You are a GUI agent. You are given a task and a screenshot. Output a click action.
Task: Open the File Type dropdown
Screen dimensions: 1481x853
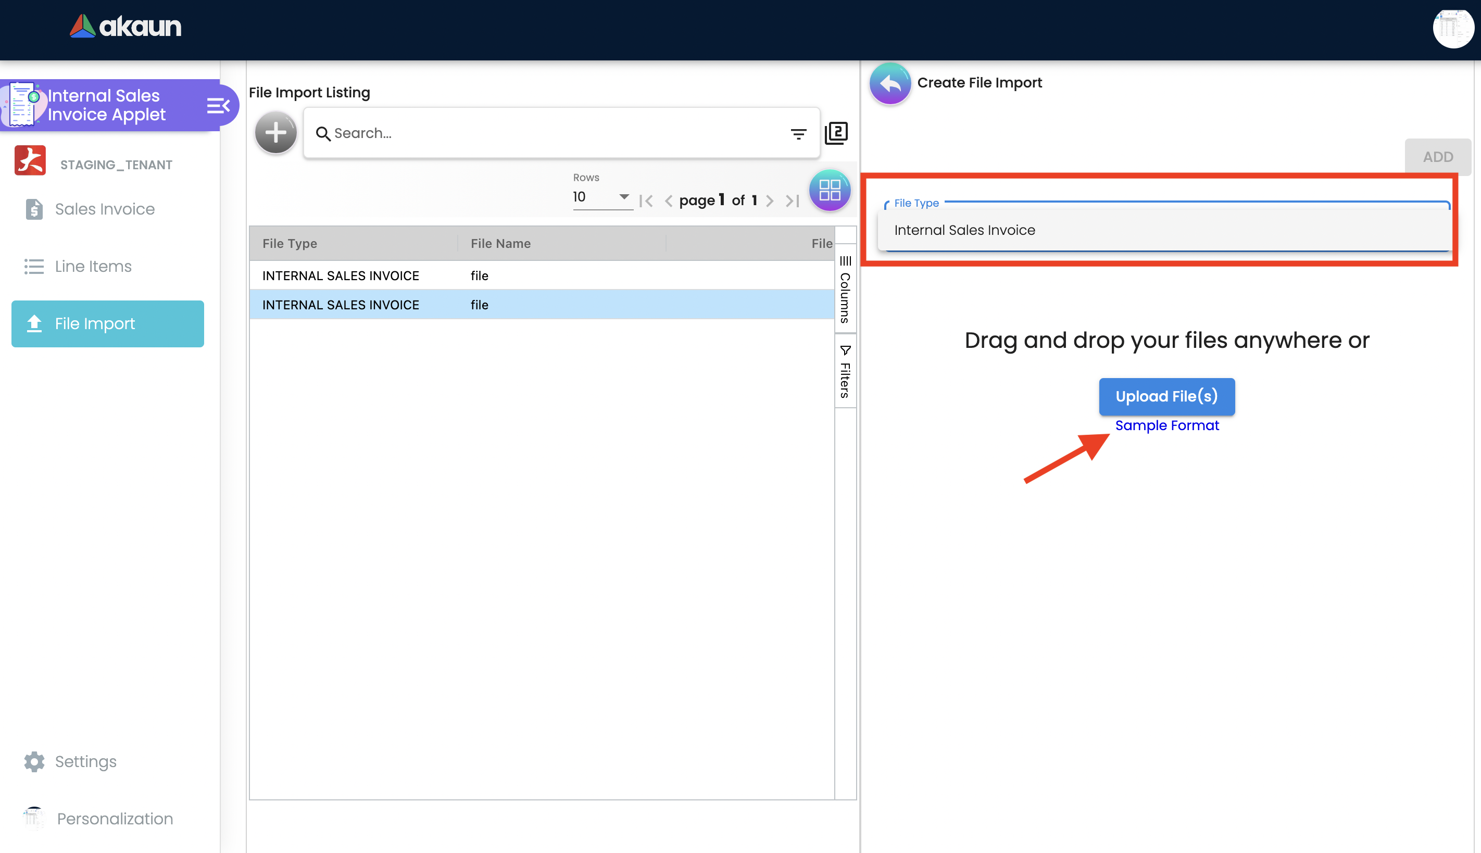[x=1166, y=230]
